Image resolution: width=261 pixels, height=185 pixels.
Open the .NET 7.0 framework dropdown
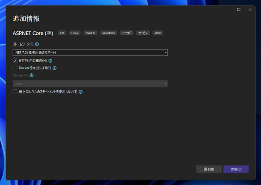pyautogui.click(x=90, y=53)
